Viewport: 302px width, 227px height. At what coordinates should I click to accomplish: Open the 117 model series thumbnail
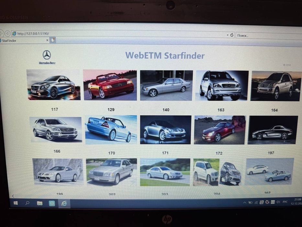53,85
